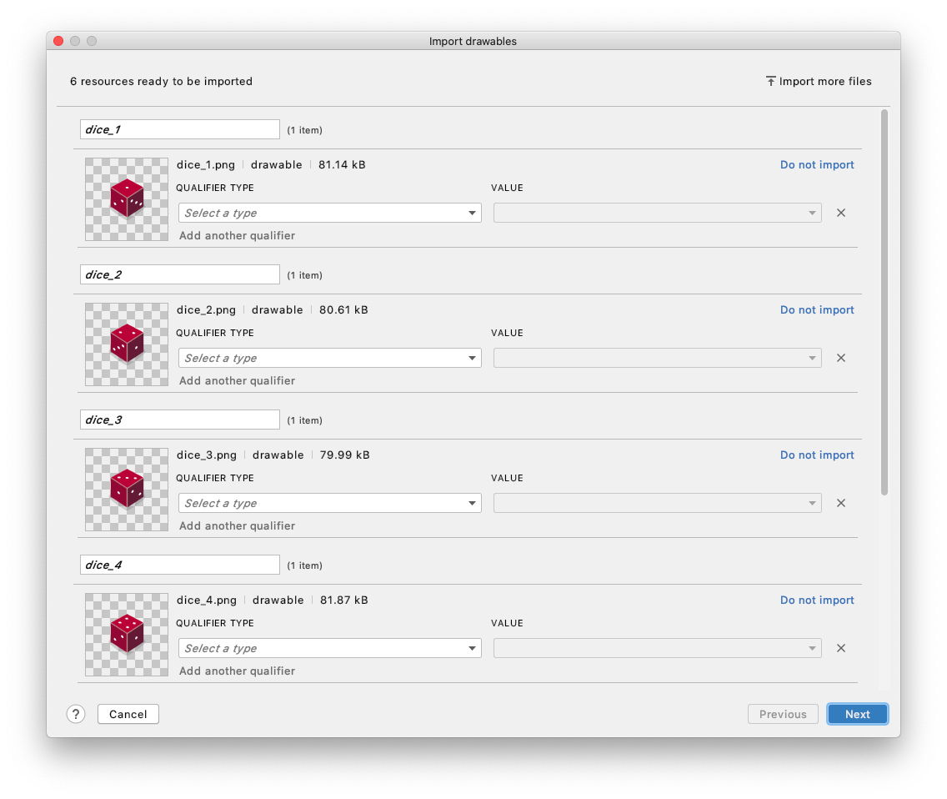Remove qualifier row for dice_4 with X
Screen dimensions: 947x799
[x=840, y=648]
